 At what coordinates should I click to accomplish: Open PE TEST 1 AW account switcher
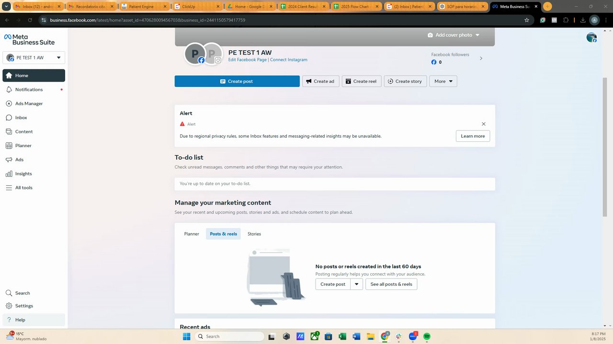coord(34,57)
